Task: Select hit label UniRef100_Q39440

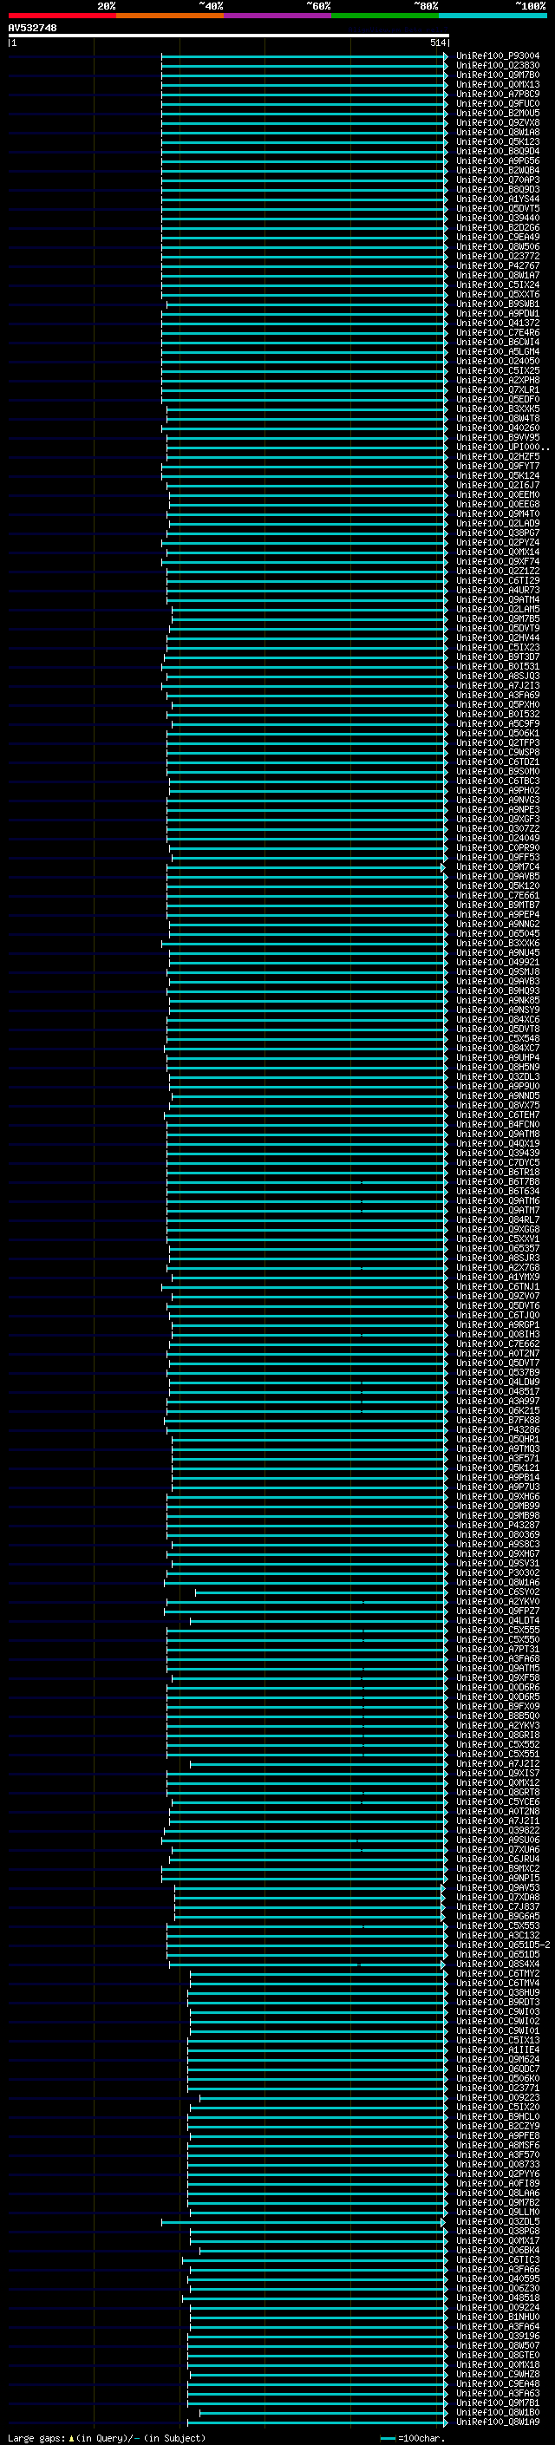Action: 497,219
